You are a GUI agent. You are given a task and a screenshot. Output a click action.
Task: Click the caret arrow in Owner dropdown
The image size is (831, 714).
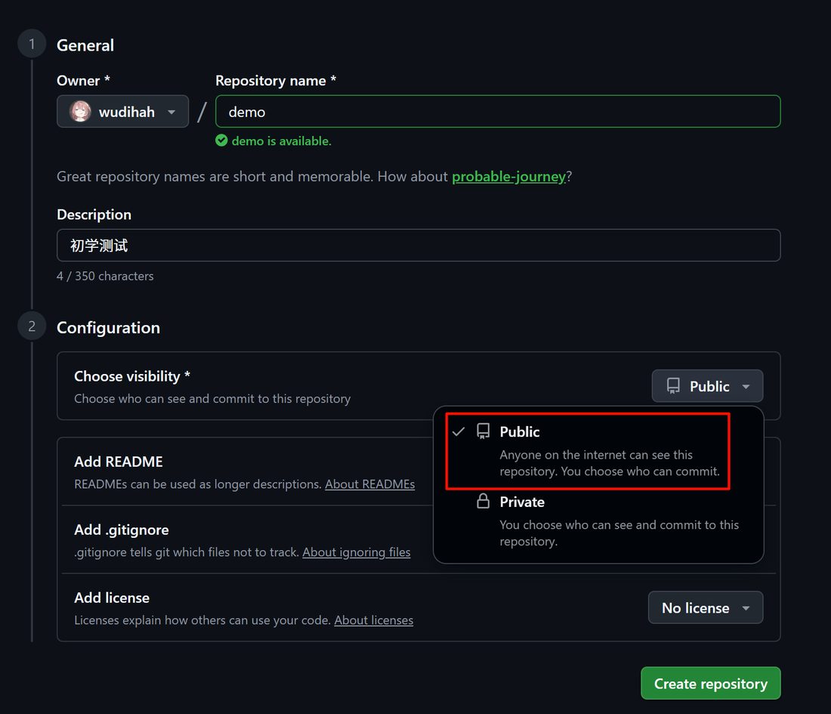click(x=171, y=112)
